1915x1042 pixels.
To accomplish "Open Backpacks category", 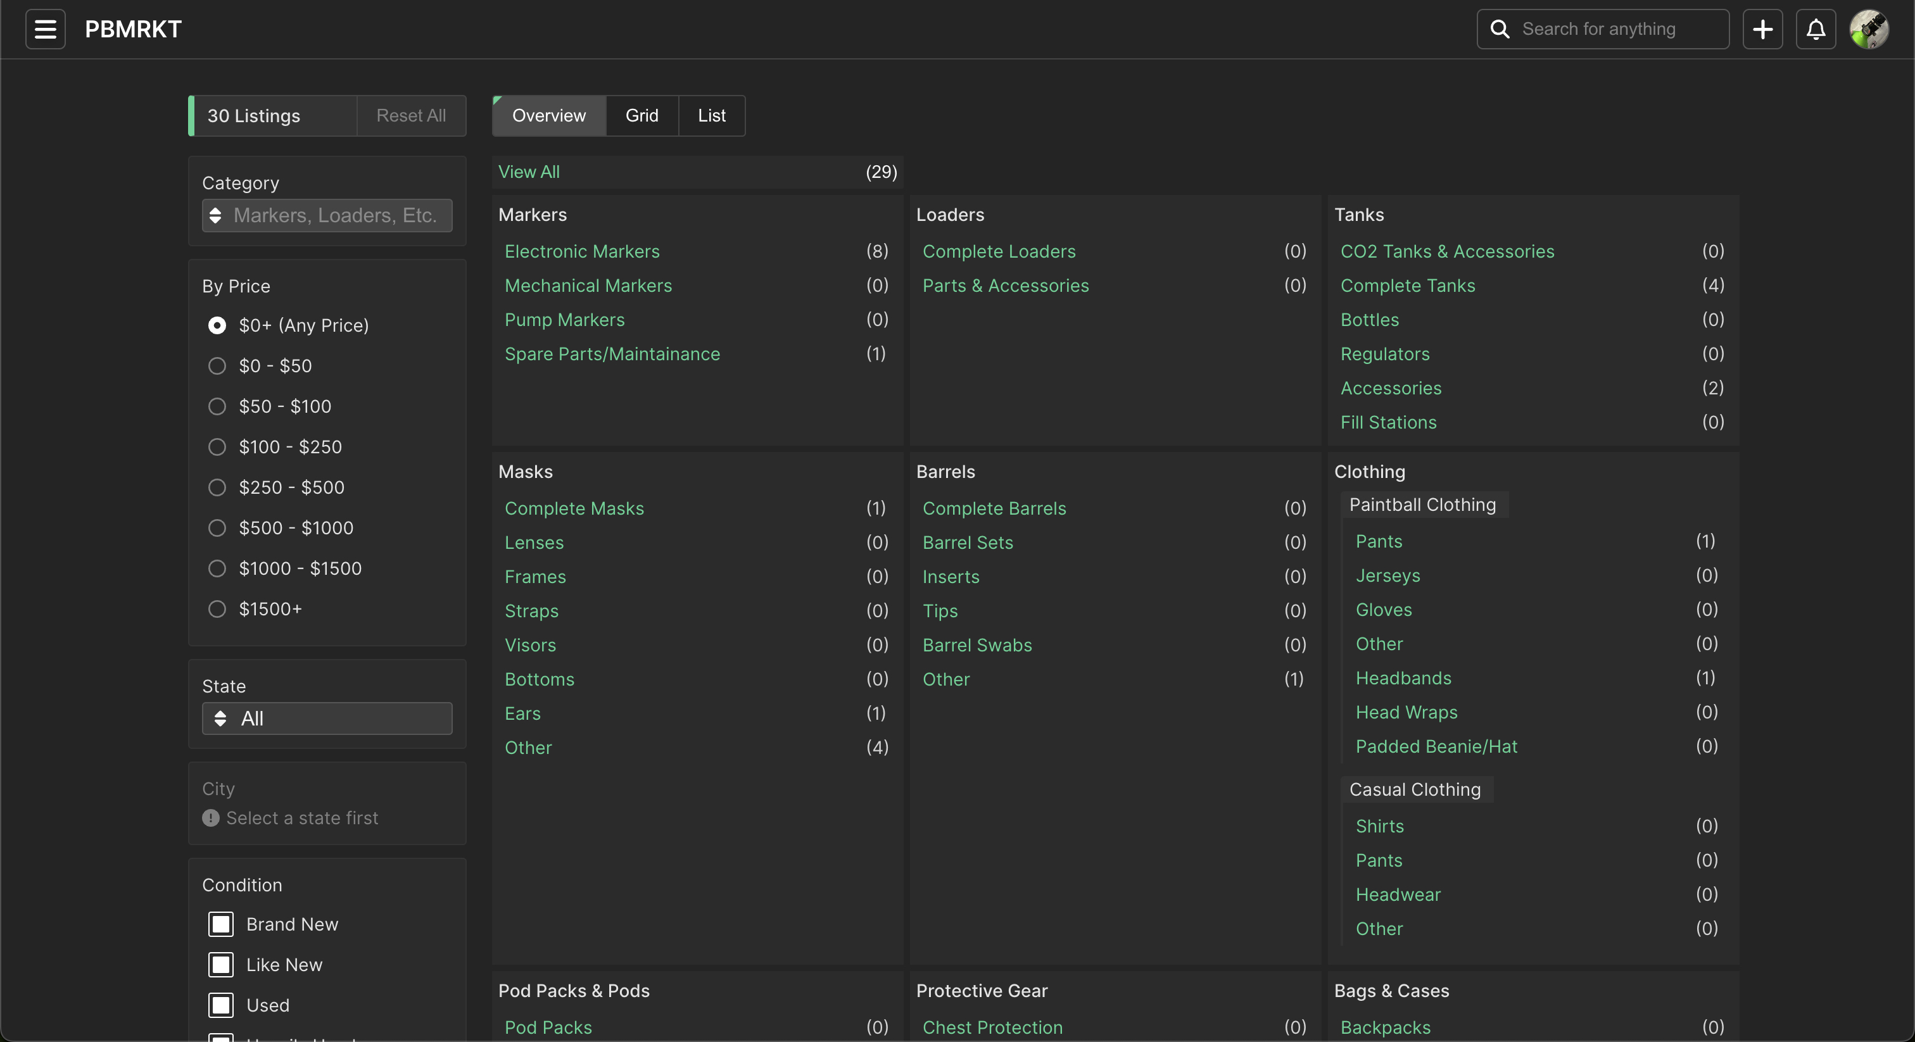I will click(x=1385, y=1027).
